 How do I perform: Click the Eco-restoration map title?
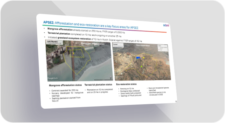coord(143,45)
